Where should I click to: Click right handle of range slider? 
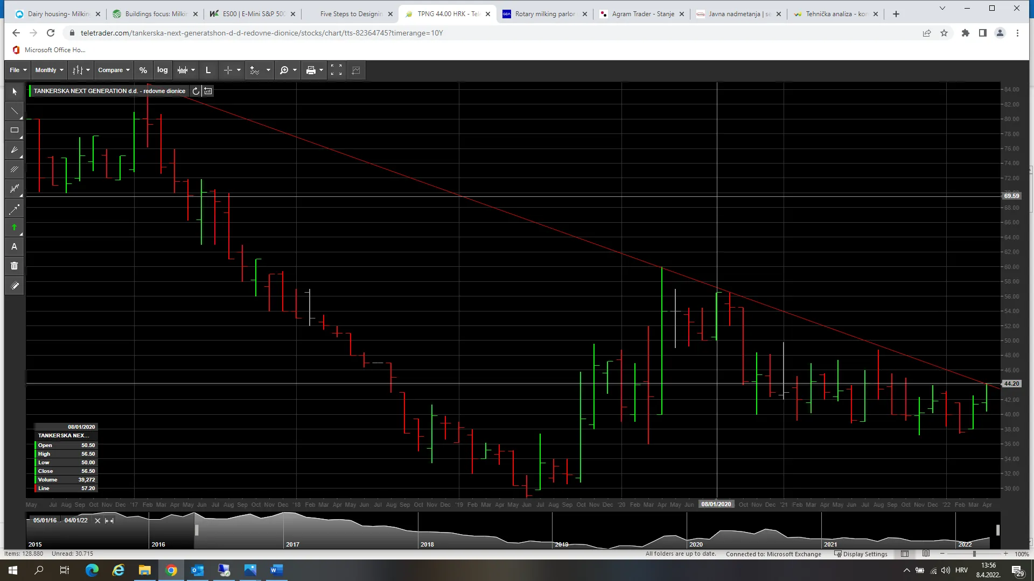(x=998, y=530)
